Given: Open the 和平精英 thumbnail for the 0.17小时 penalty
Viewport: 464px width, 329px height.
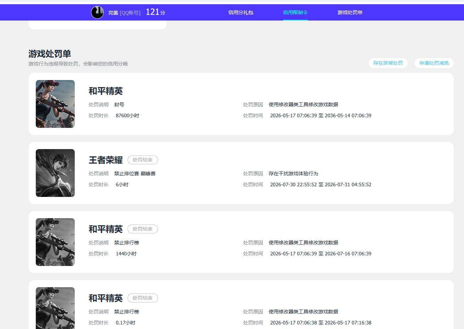Looking at the screenshot, I should (x=55, y=308).
